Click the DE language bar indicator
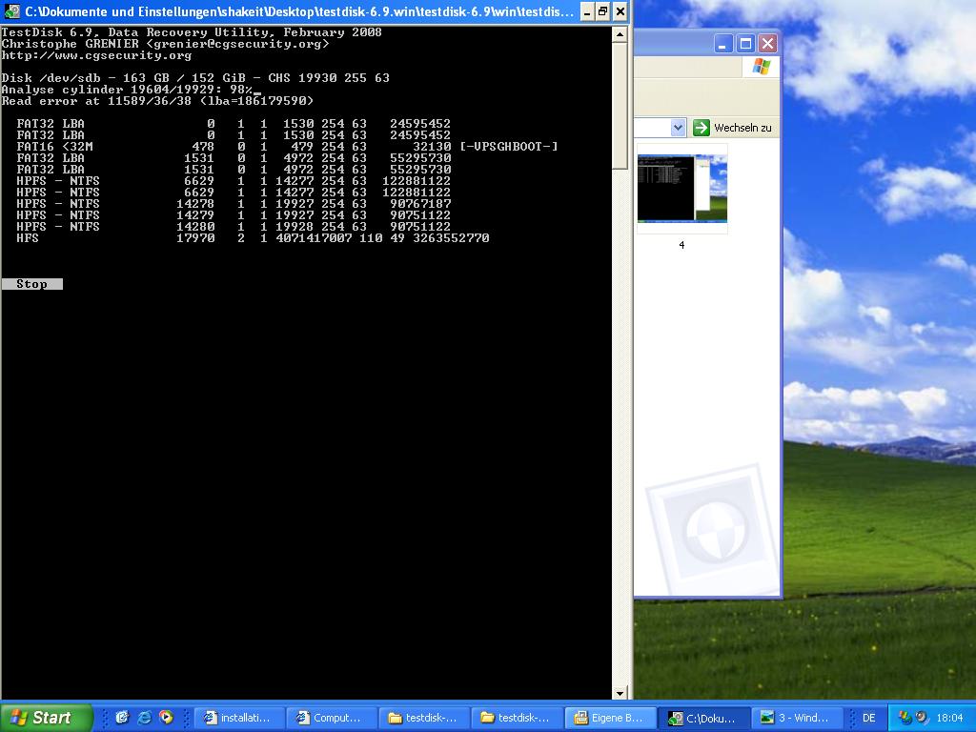 pyautogui.click(x=869, y=718)
